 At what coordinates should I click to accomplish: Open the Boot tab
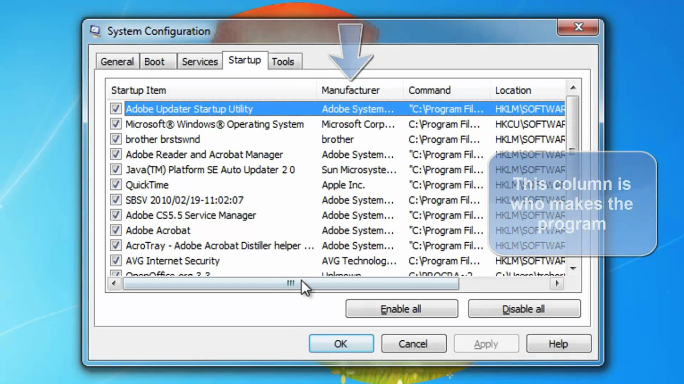click(154, 61)
